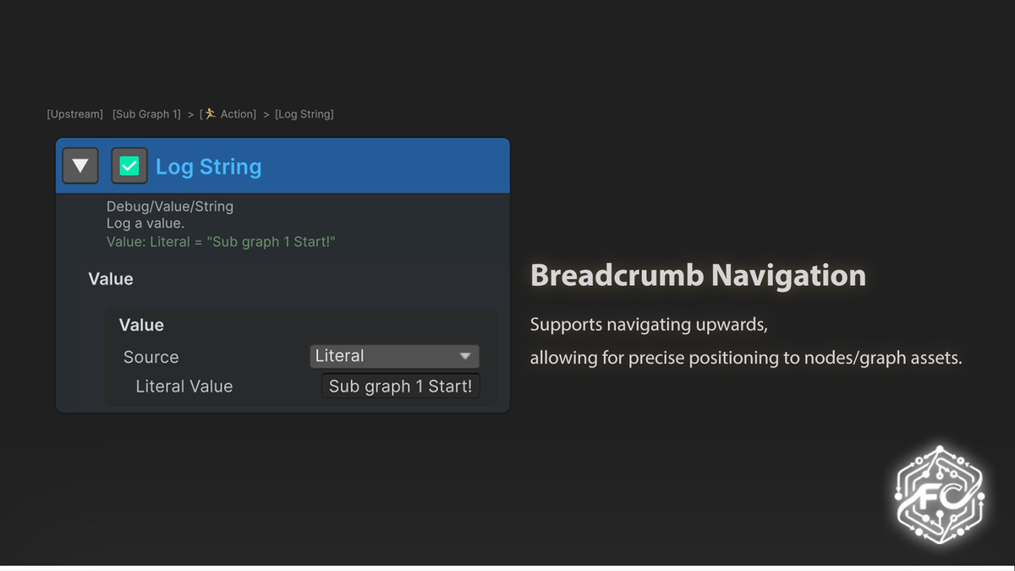Select the Log String breadcrumb item

click(x=304, y=114)
